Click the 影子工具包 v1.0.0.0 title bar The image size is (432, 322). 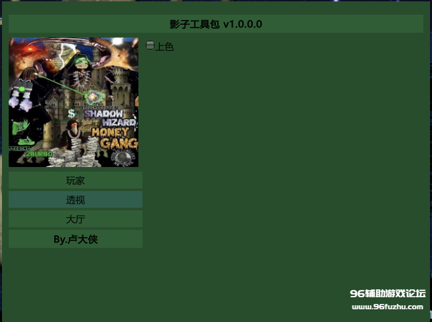[215, 24]
